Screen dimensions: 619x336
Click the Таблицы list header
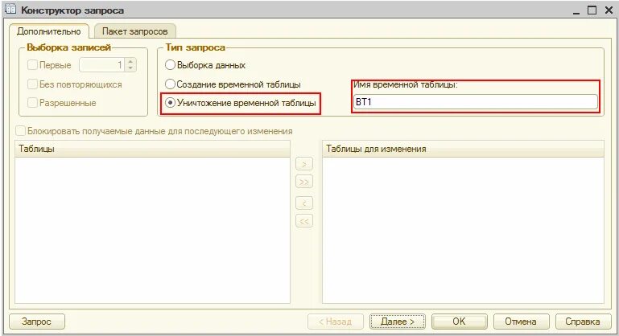(x=152, y=149)
